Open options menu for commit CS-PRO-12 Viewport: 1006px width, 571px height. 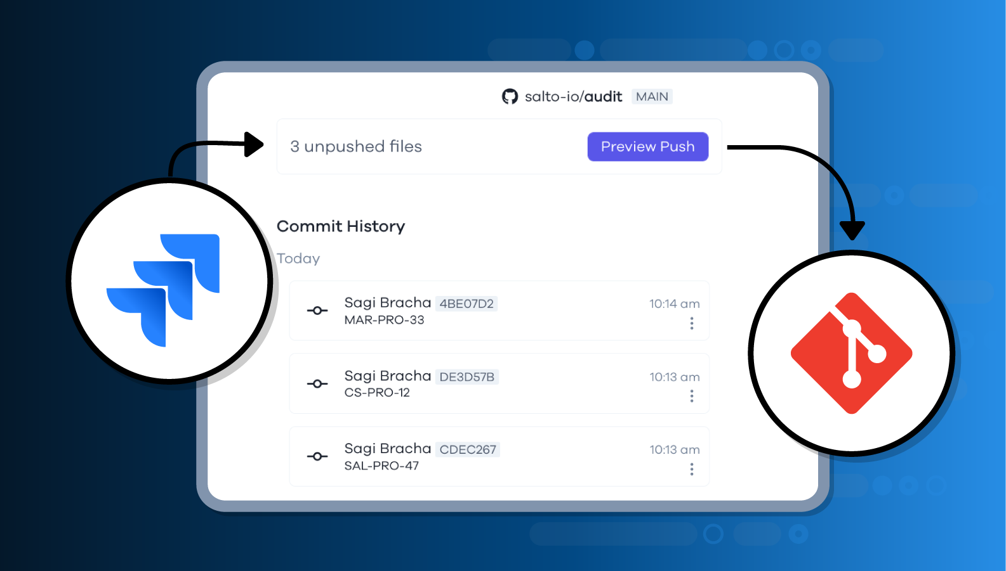[691, 396]
